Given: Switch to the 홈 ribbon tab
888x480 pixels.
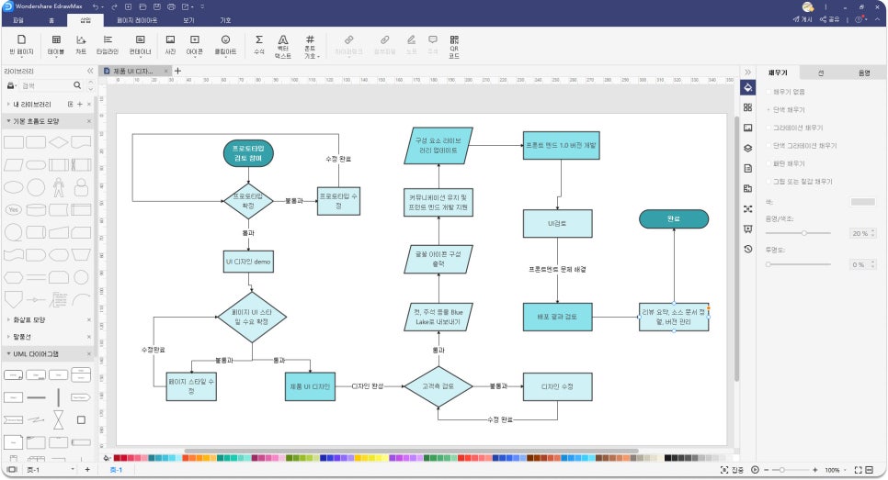Looking at the screenshot, I should [x=51, y=20].
